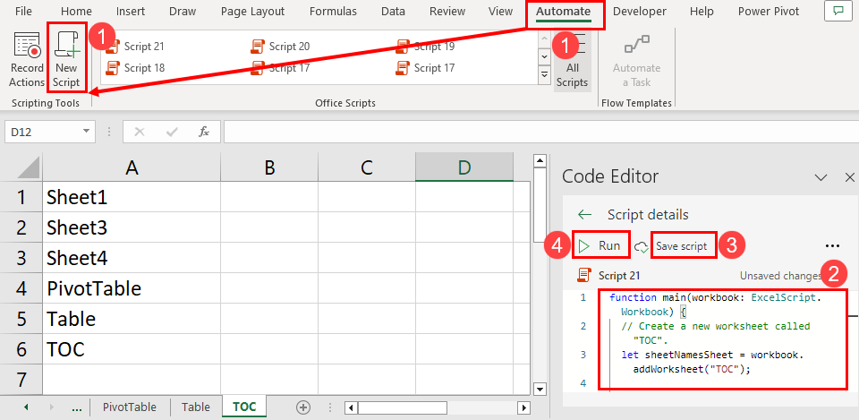
Task: Click the formula bar cancel X icon
Action: (x=140, y=132)
